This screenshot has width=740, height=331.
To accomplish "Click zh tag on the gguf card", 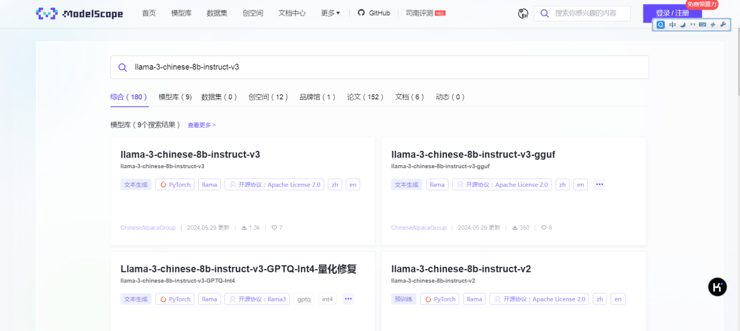I will (x=563, y=185).
